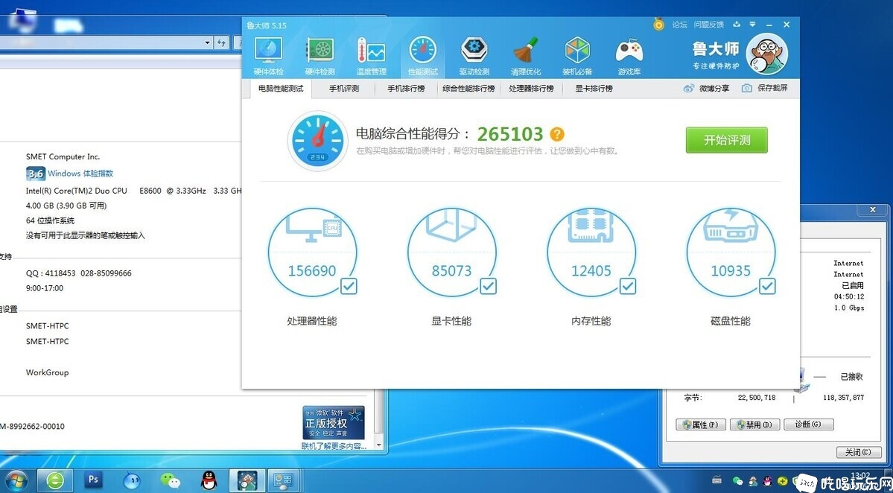Open the main menu dropdown in 鲁大师 title bar

753,25
